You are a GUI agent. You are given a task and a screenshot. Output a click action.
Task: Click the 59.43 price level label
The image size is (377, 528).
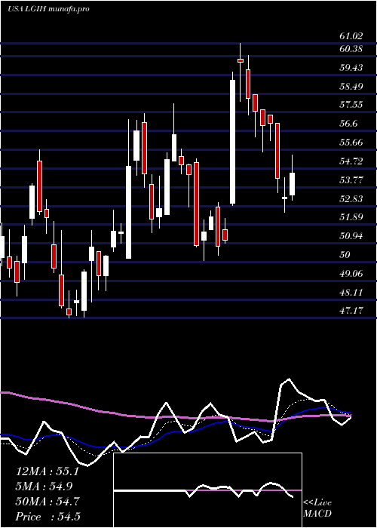pos(351,68)
